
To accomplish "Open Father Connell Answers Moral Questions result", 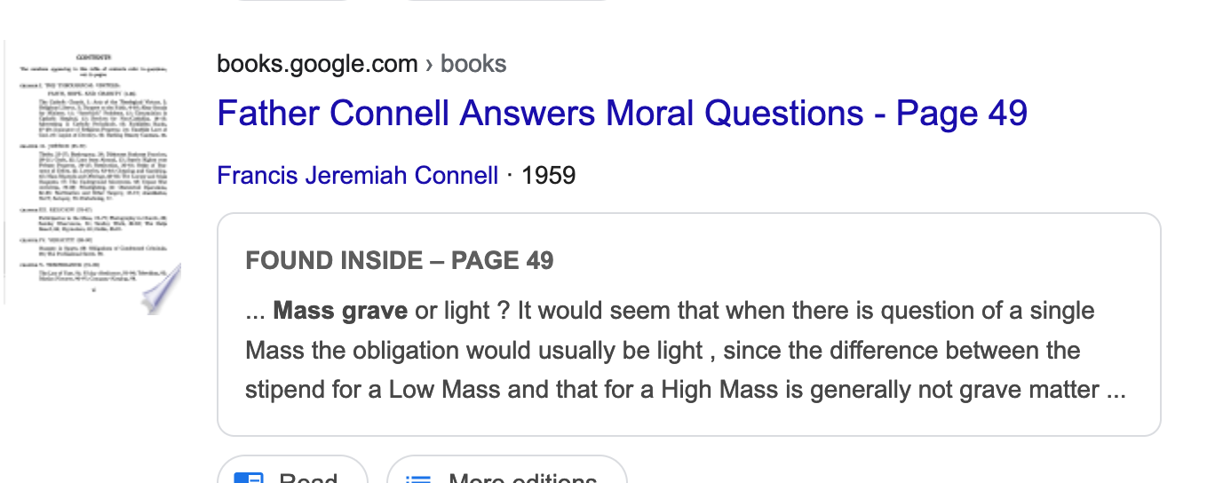I will pos(623,113).
